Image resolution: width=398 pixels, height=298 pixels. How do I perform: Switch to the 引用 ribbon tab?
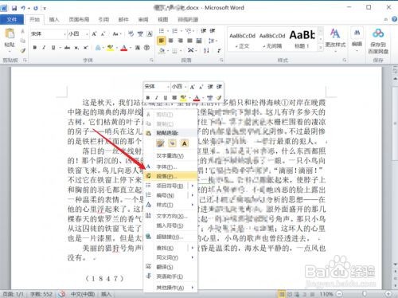(x=103, y=19)
